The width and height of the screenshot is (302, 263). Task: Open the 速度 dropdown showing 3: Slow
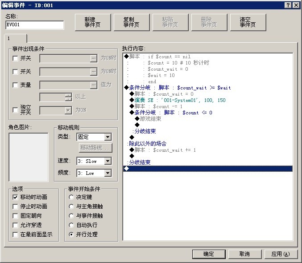coord(94,161)
